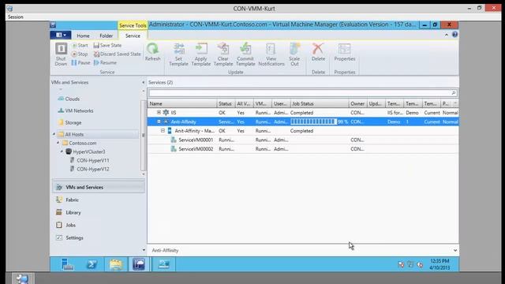The image size is (505, 284).
Task: Open the ribbon help icon
Action: [x=454, y=35]
